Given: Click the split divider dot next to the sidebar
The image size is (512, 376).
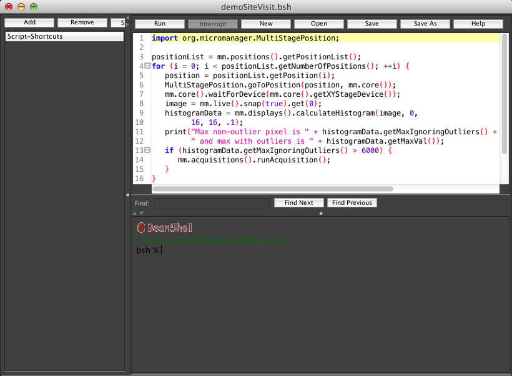Looking at the screenshot, I should (x=127, y=195).
